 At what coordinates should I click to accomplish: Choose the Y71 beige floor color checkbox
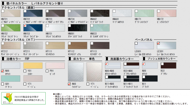click(88, 84)
